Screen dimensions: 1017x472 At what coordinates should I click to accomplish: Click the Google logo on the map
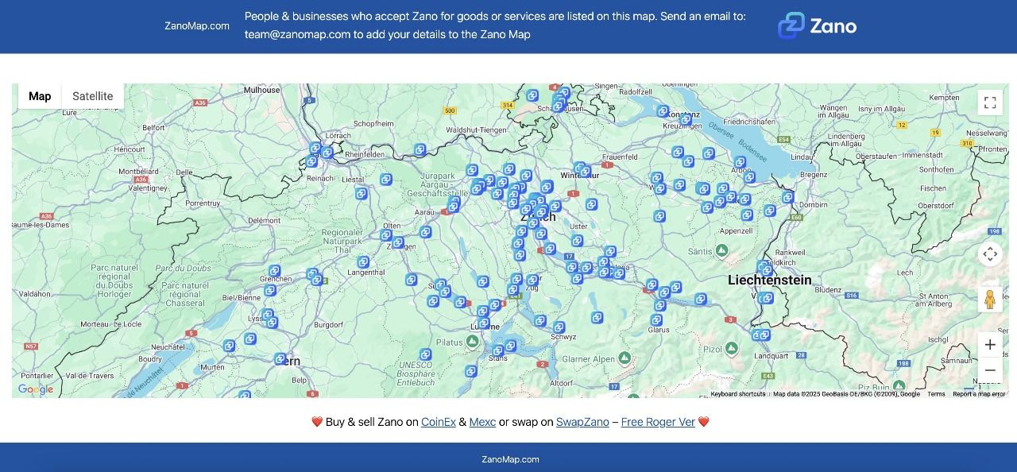(x=36, y=389)
